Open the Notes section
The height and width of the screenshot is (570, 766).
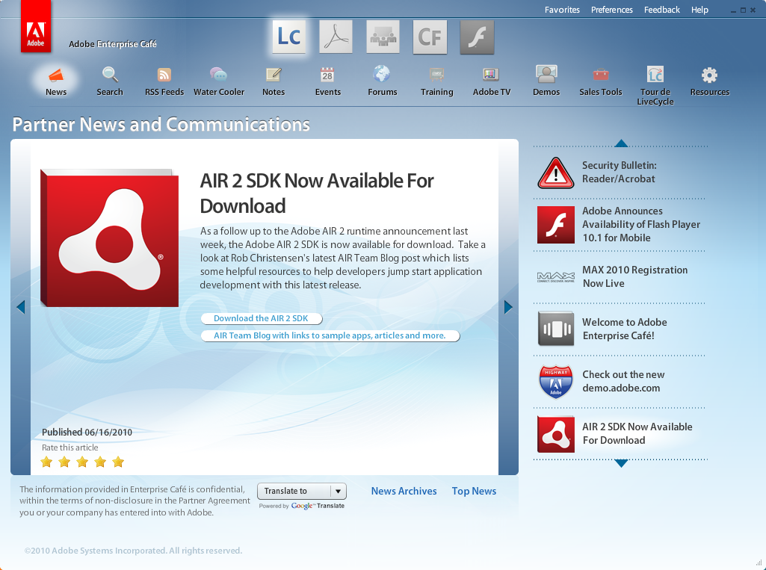pos(274,81)
